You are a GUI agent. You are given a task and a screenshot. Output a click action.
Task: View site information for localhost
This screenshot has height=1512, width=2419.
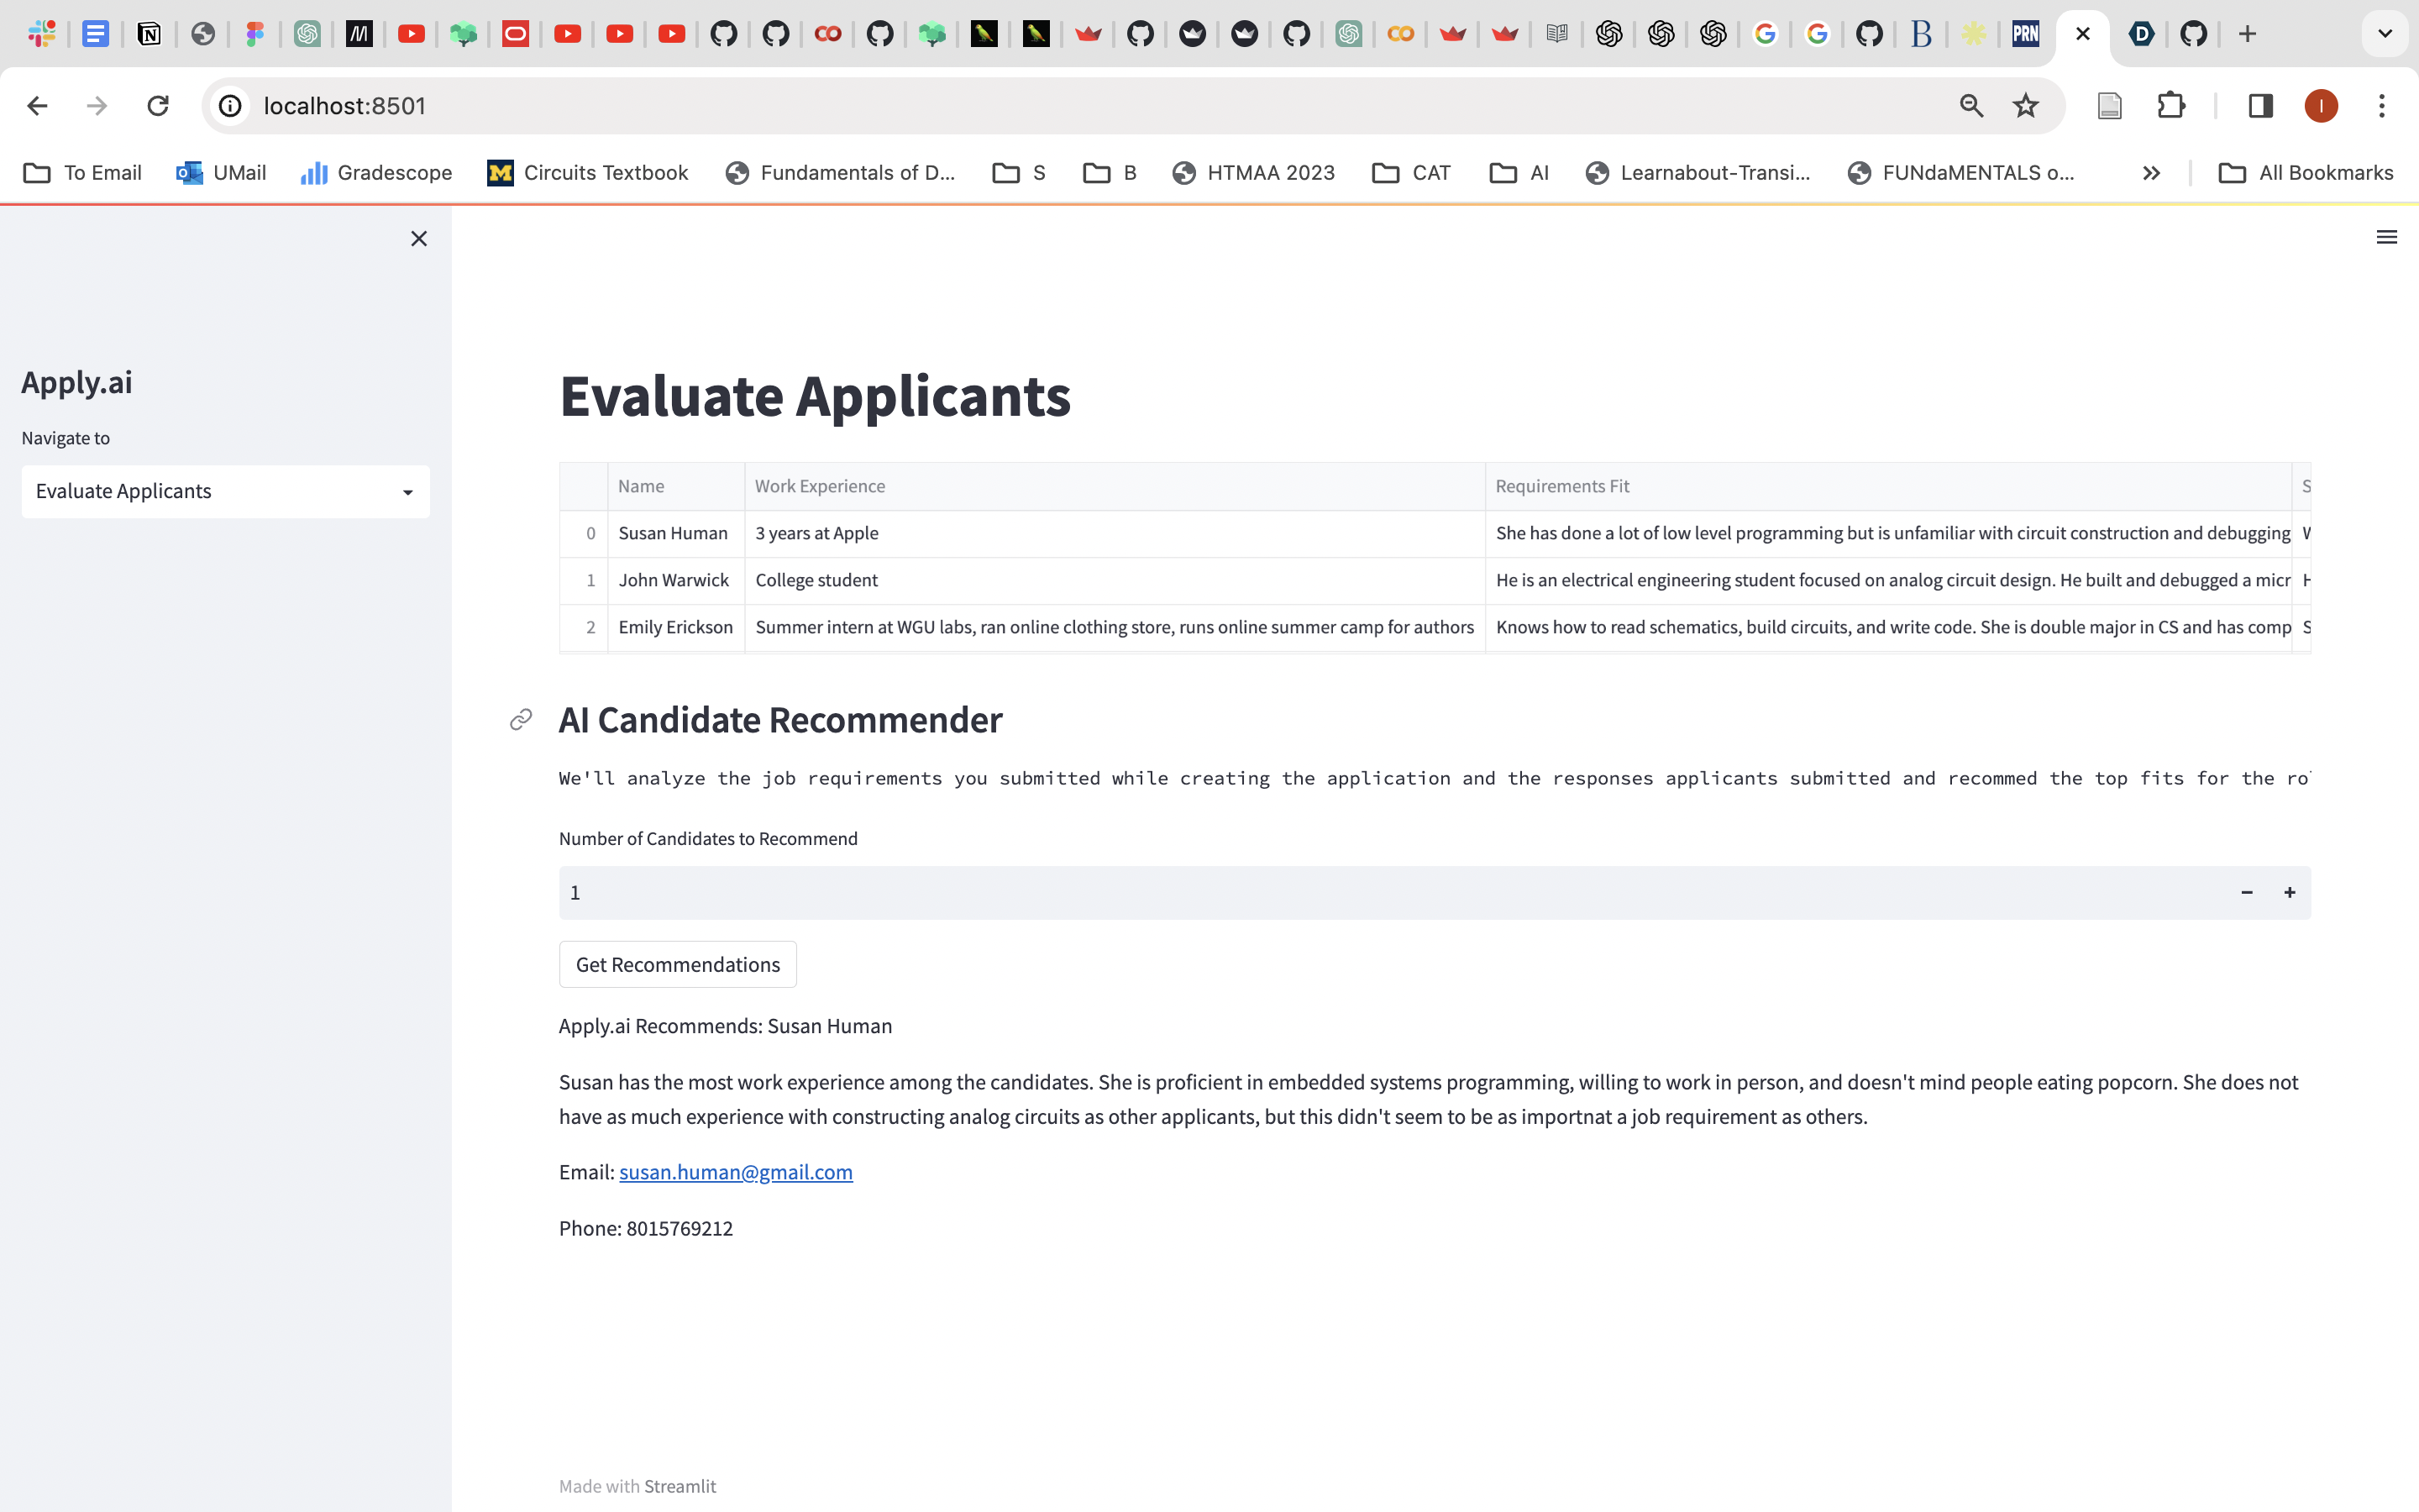(231, 106)
